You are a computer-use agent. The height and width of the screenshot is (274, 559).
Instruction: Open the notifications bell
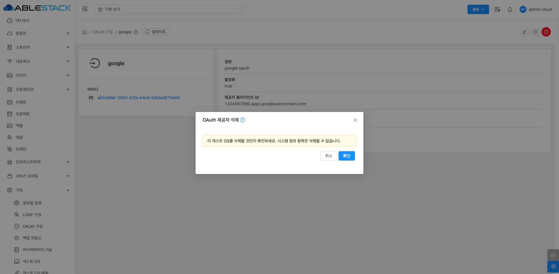point(510,9)
